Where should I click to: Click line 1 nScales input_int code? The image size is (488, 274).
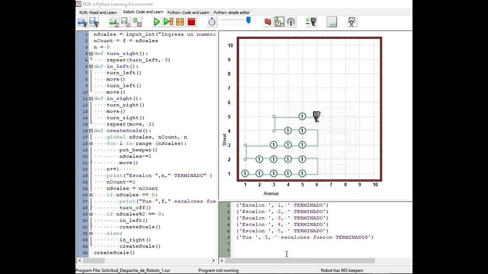(x=155, y=34)
